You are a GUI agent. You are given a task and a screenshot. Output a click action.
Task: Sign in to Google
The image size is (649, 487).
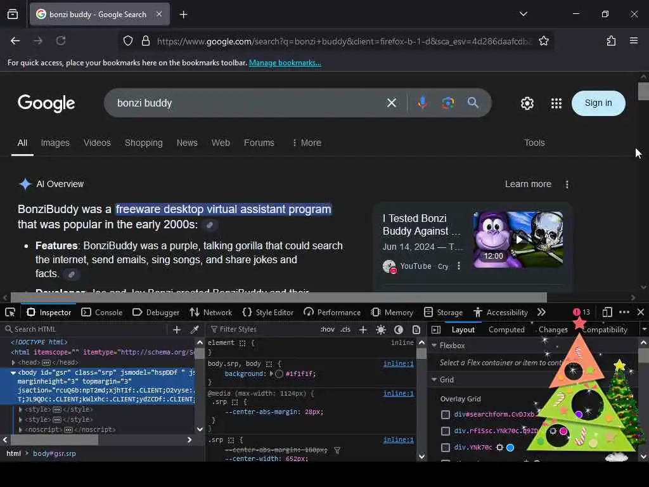pos(598,103)
